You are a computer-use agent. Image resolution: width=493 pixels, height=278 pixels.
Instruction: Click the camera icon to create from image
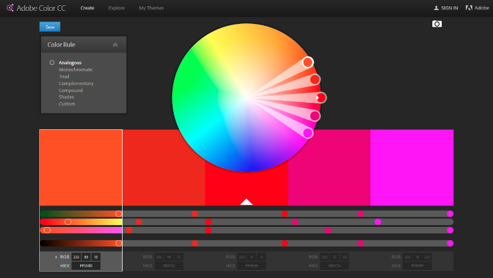tap(437, 24)
